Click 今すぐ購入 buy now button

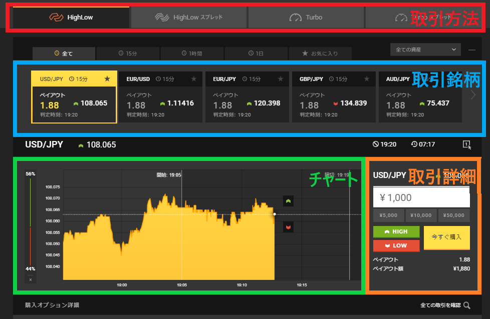(446, 237)
